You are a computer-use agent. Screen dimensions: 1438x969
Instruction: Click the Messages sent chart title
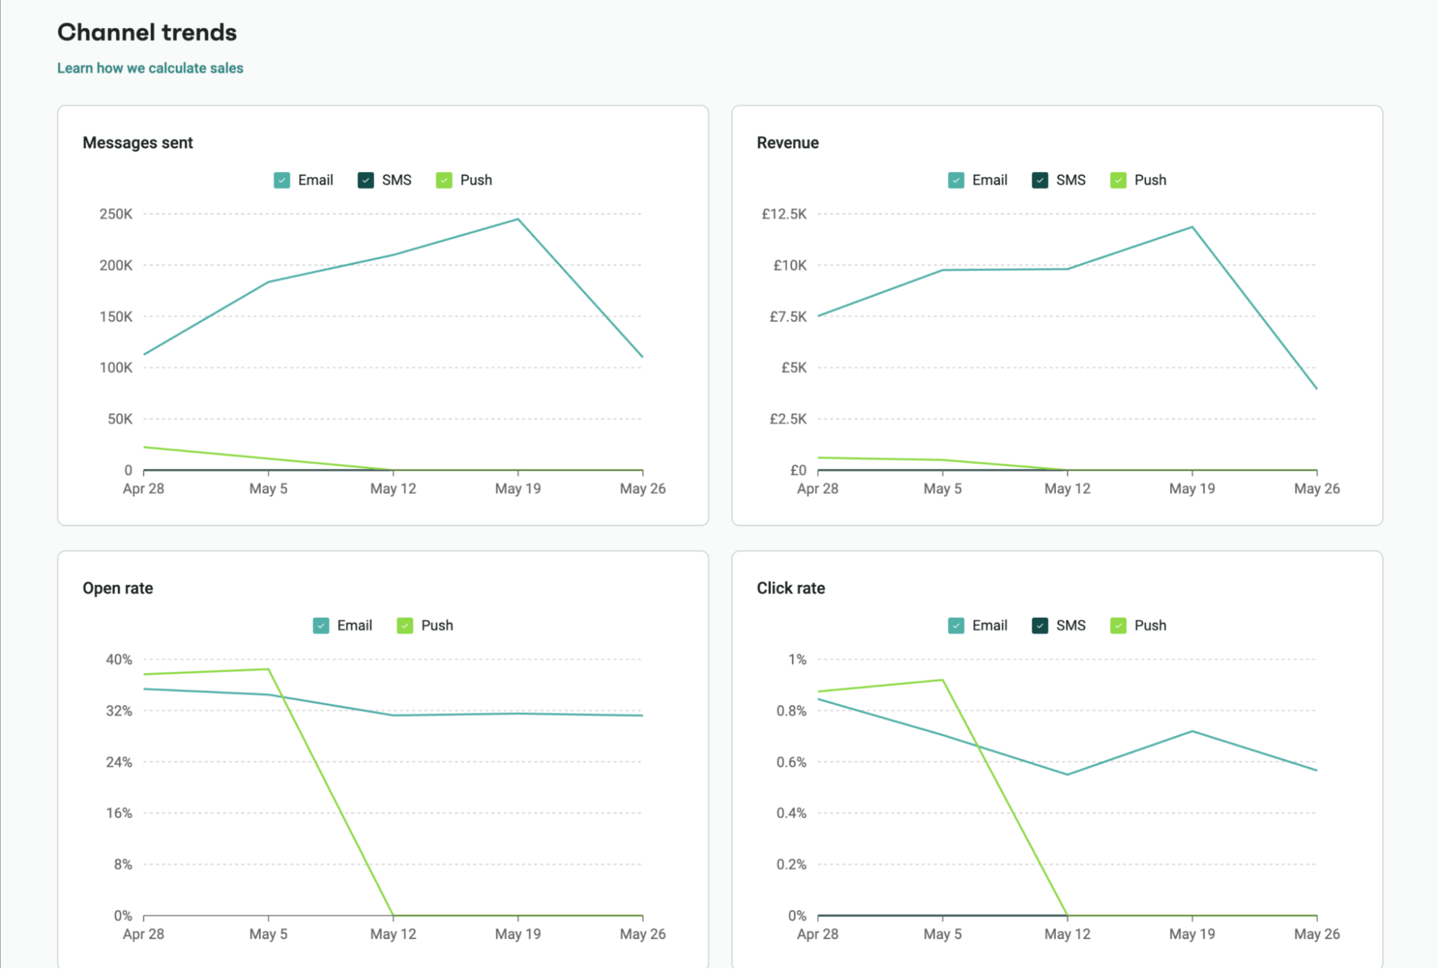137,142
